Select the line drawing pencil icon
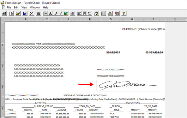This screenshot has height=118, width=187. click(x=56, y=13)
